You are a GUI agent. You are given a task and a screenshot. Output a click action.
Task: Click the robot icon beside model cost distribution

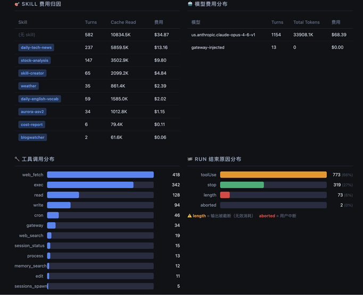[190, 4]
